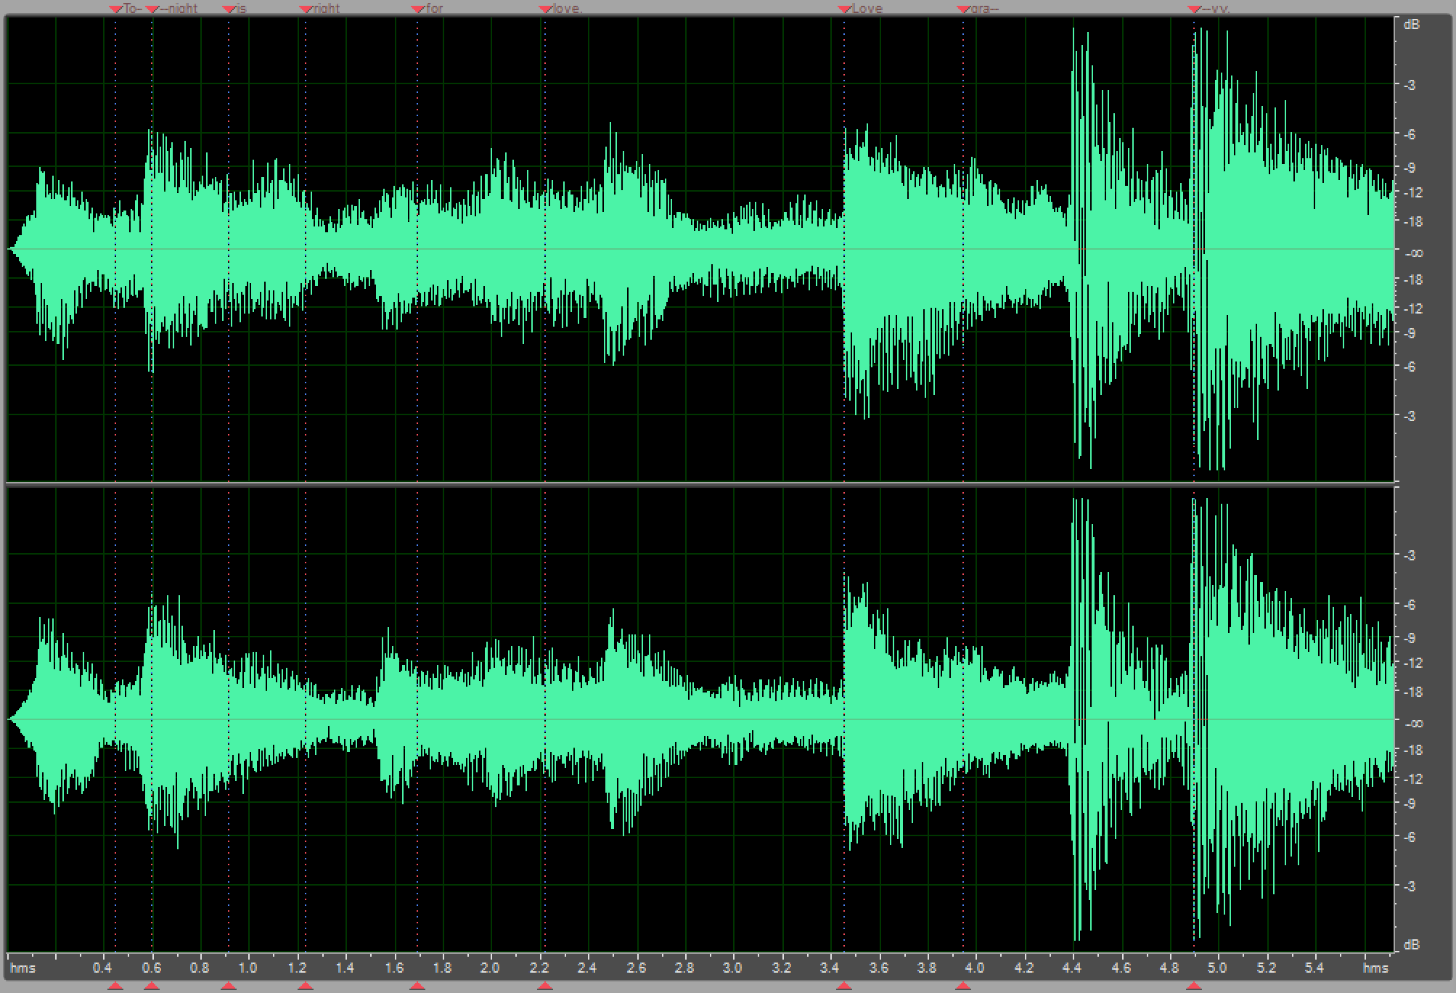The width and height of the screenshot is (1456, 993).
Task: Click 5.0 on the time ruler
Action: (1217, 968)
